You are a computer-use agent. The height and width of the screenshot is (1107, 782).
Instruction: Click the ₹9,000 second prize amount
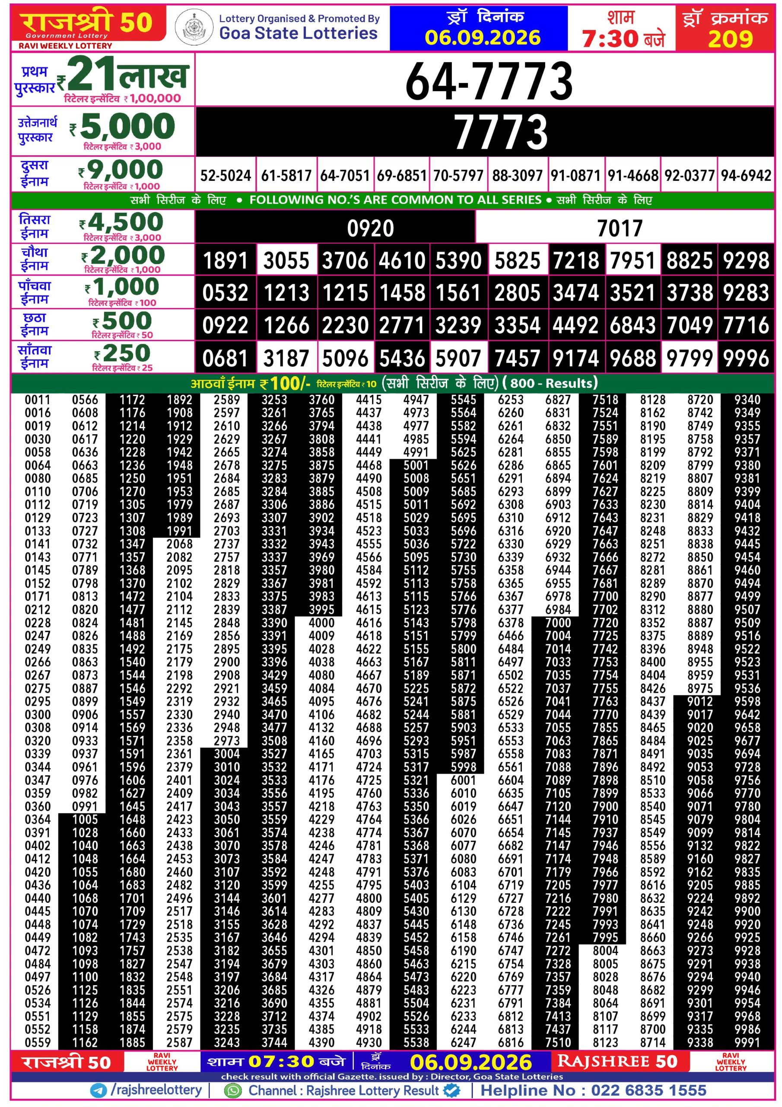(x=121, y=170)
